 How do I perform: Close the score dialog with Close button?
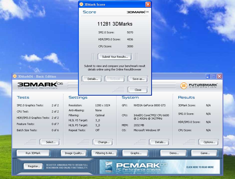coord(138,90)
